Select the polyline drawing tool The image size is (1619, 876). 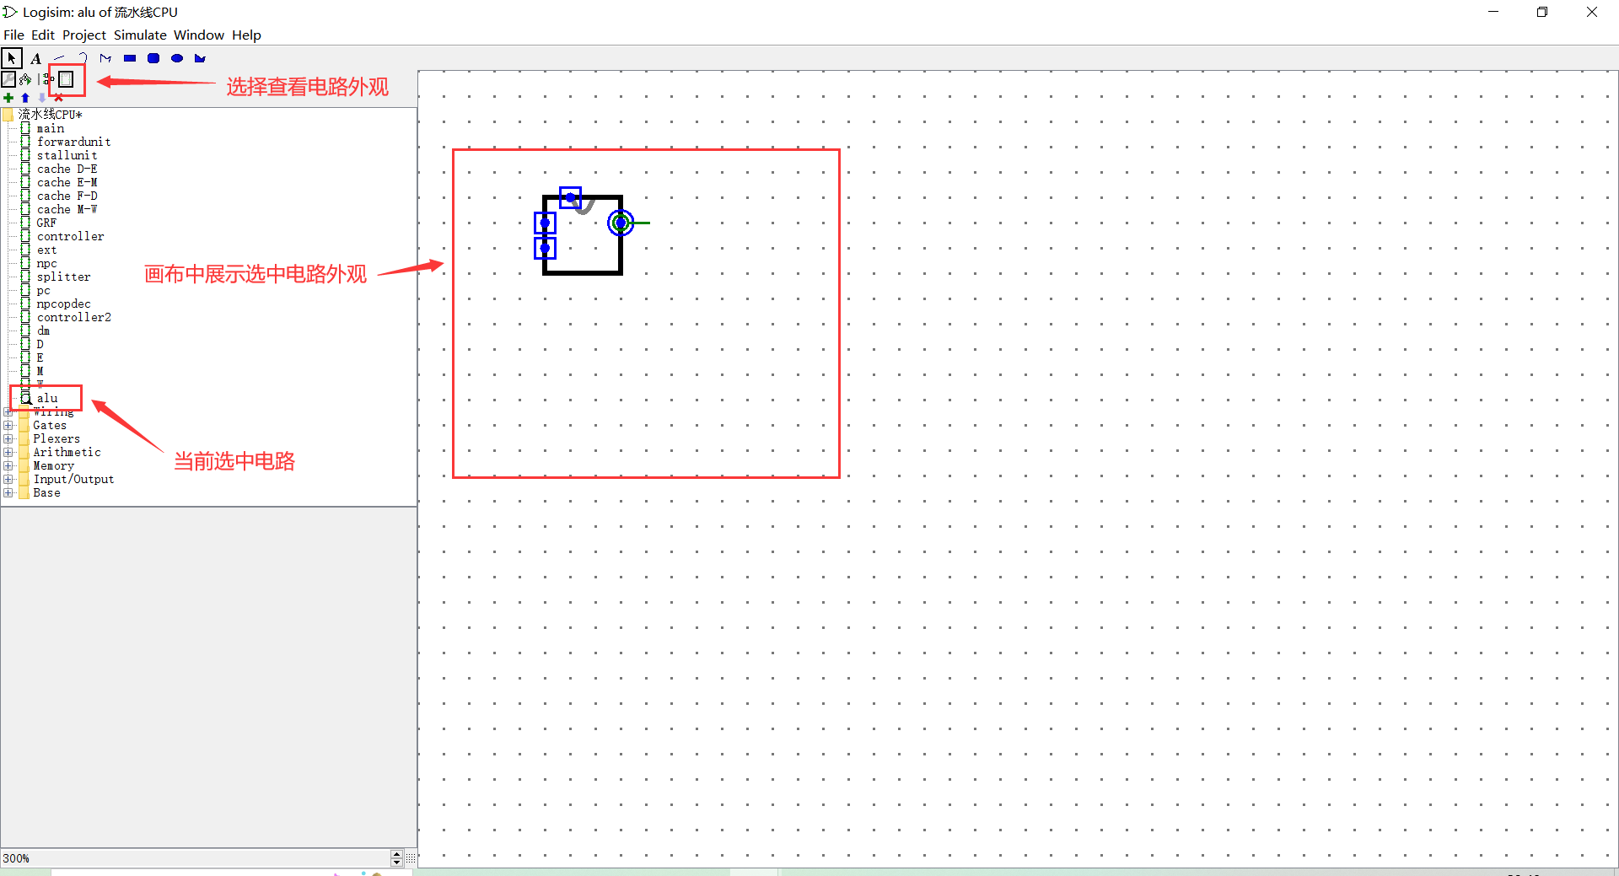(x=105, y=58)
